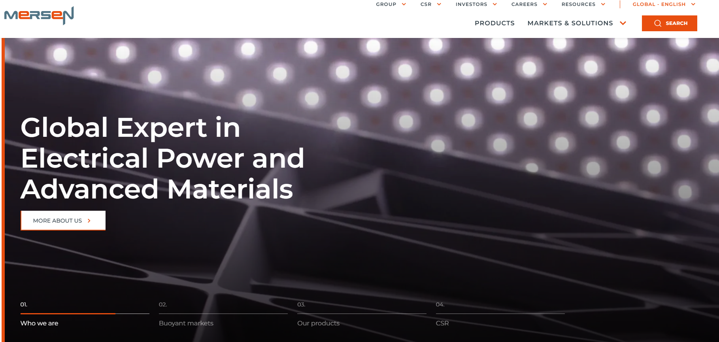
Task: Expand the Resources chevron
Action: tap(603, 4)
